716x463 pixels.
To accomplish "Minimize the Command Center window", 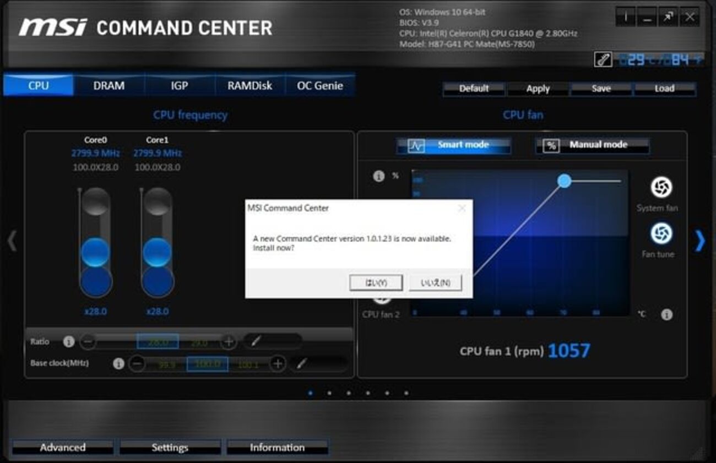I will pyautogui.click(x=647, y=17).
